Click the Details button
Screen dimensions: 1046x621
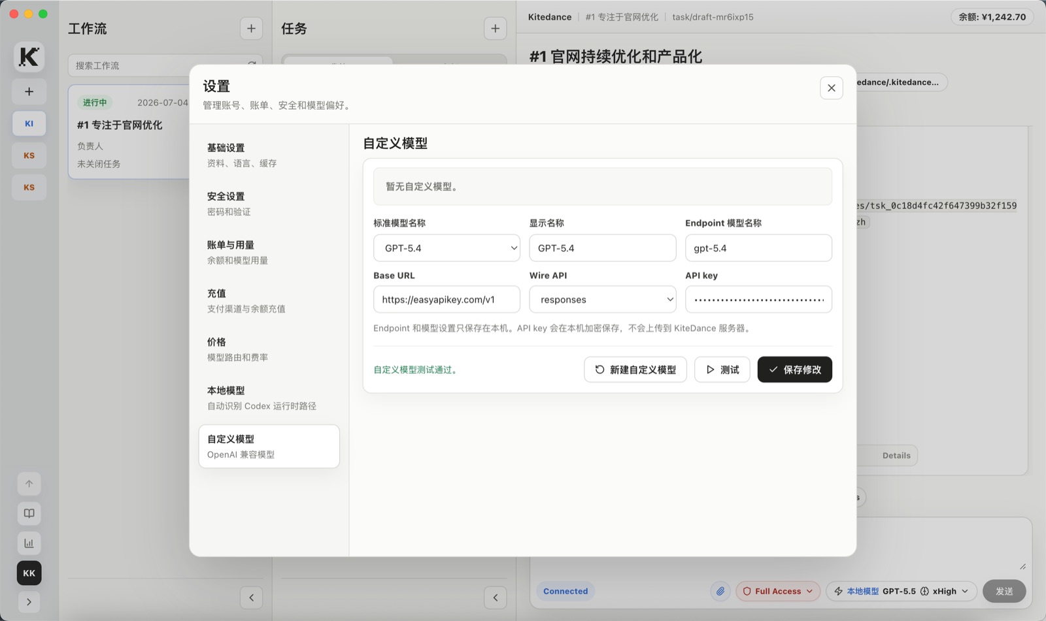(896, 456)
